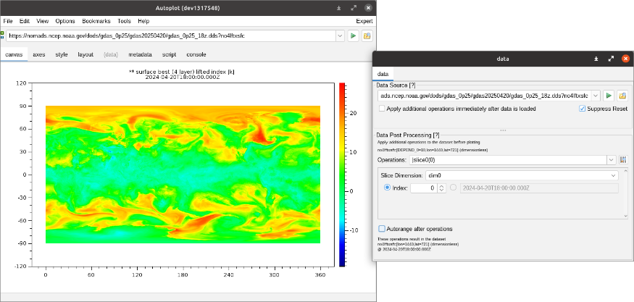Screen dimensions: 634x302
Task: Click the green play button in main window
Action: pyautogui.click(x=354, y=35)
